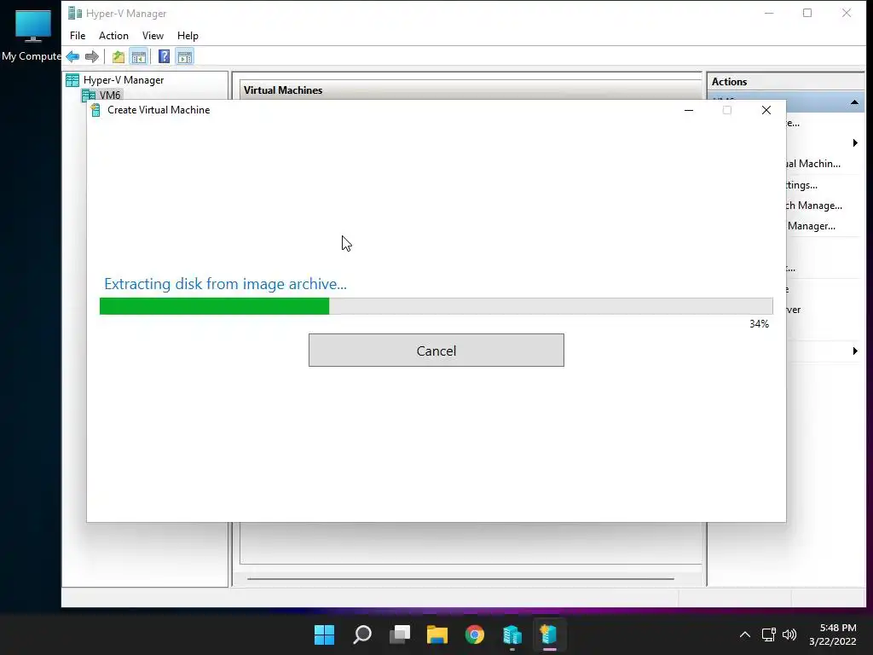Open the clock and date flyout
This screenshot has height=655, width=873.
(x=833, y=635)
